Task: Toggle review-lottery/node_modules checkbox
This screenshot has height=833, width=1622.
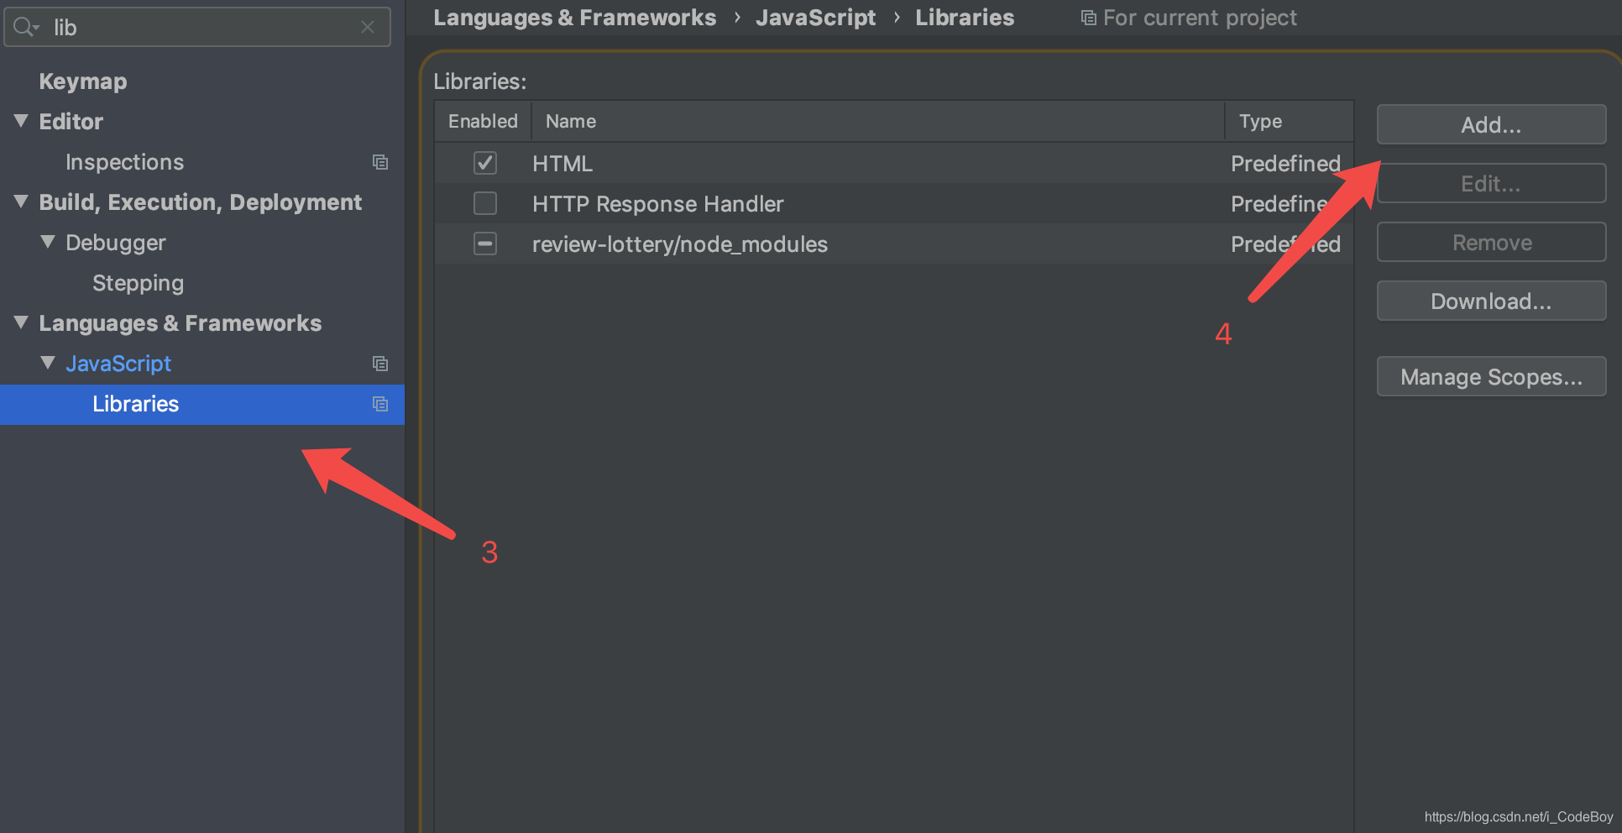Action: (x=485, y=244)
